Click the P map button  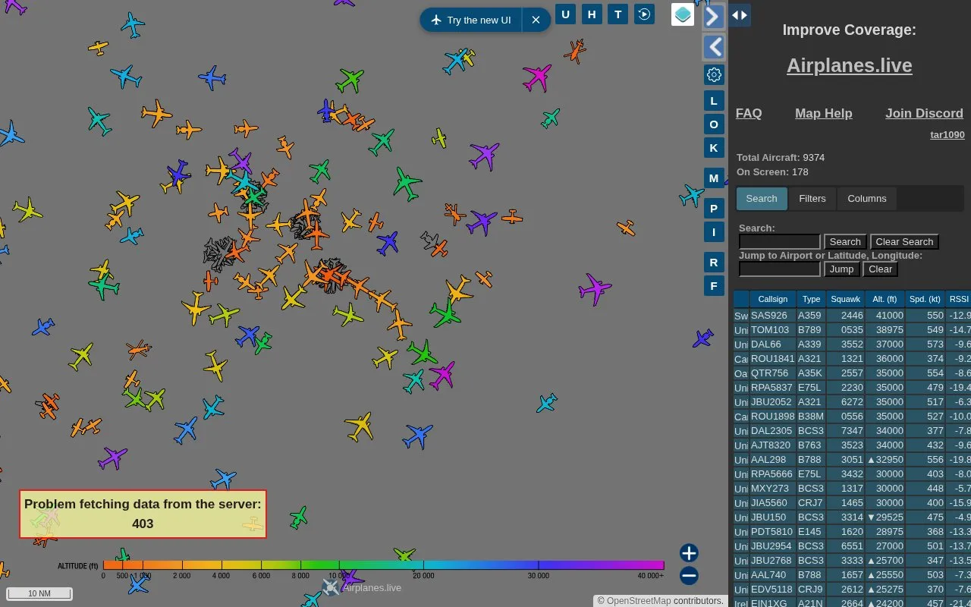tap(714, 209)
